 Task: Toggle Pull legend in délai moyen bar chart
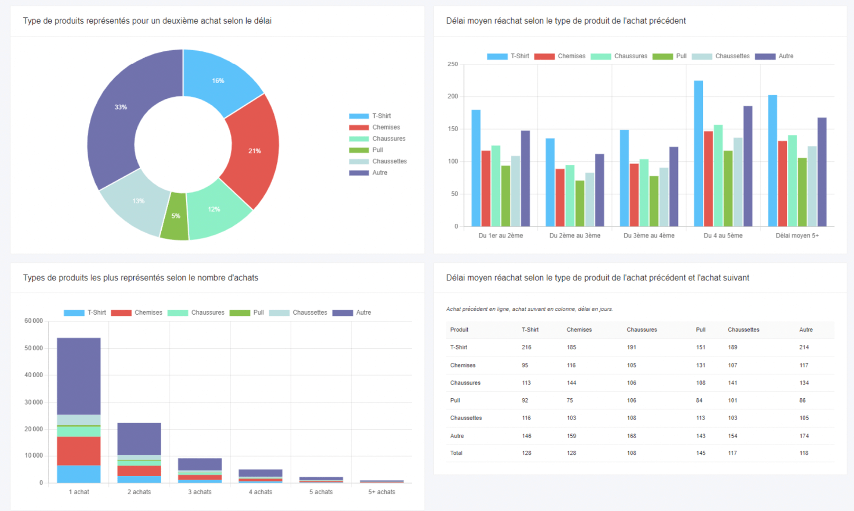point(670,56)
